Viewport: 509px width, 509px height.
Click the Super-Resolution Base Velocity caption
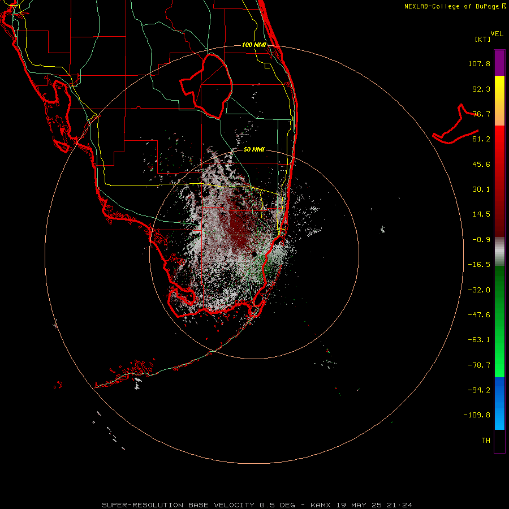257,505
